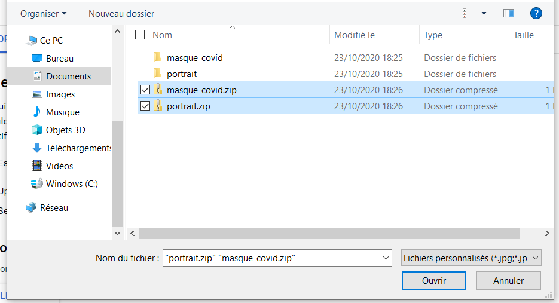This screenshot has width=559, height=303.
Task: Uncheck the portrait.zip checkbox
Action: (145, 106)
